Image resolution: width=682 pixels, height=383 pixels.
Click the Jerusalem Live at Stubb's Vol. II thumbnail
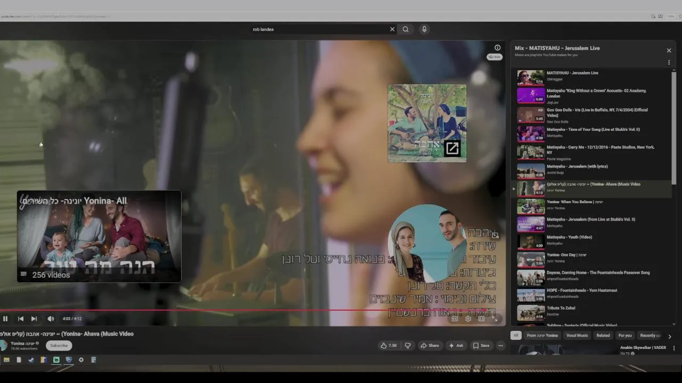[531, 224]
